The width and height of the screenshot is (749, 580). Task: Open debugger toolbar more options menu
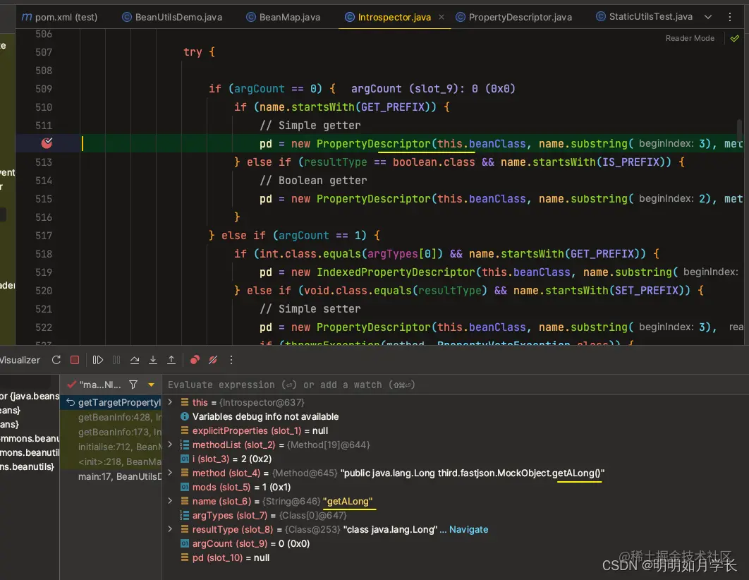(x=231, y=360)
